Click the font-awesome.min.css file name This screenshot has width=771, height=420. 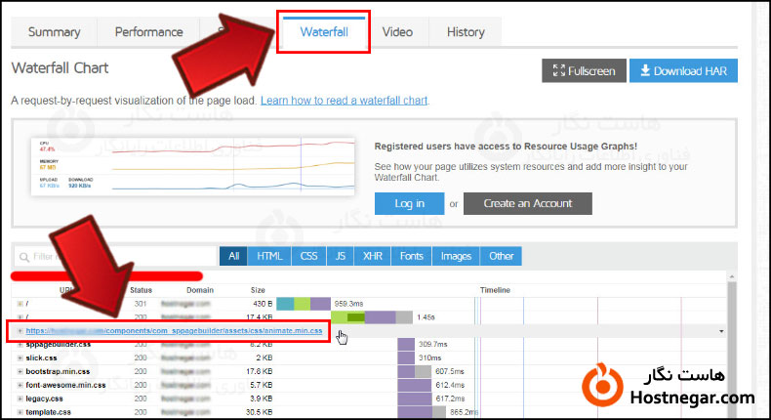[x=66, y=385]
